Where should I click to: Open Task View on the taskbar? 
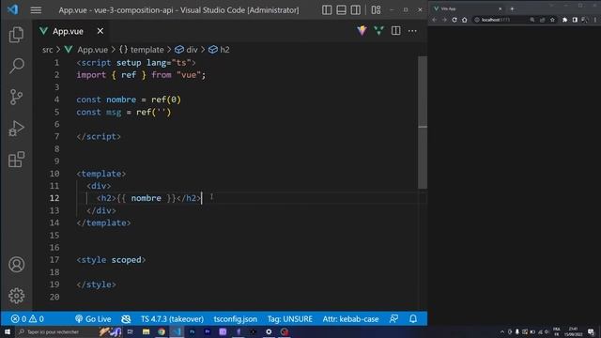(131, 331)
